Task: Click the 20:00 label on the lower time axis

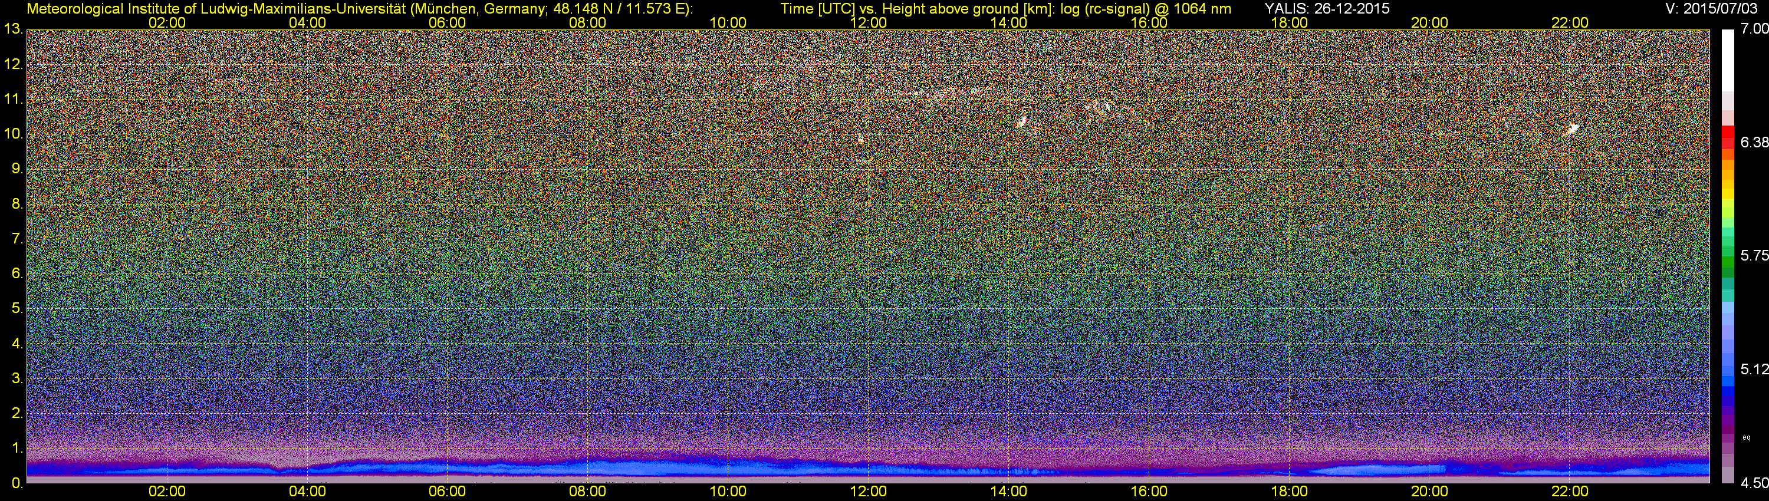Action: [1430, 492]
